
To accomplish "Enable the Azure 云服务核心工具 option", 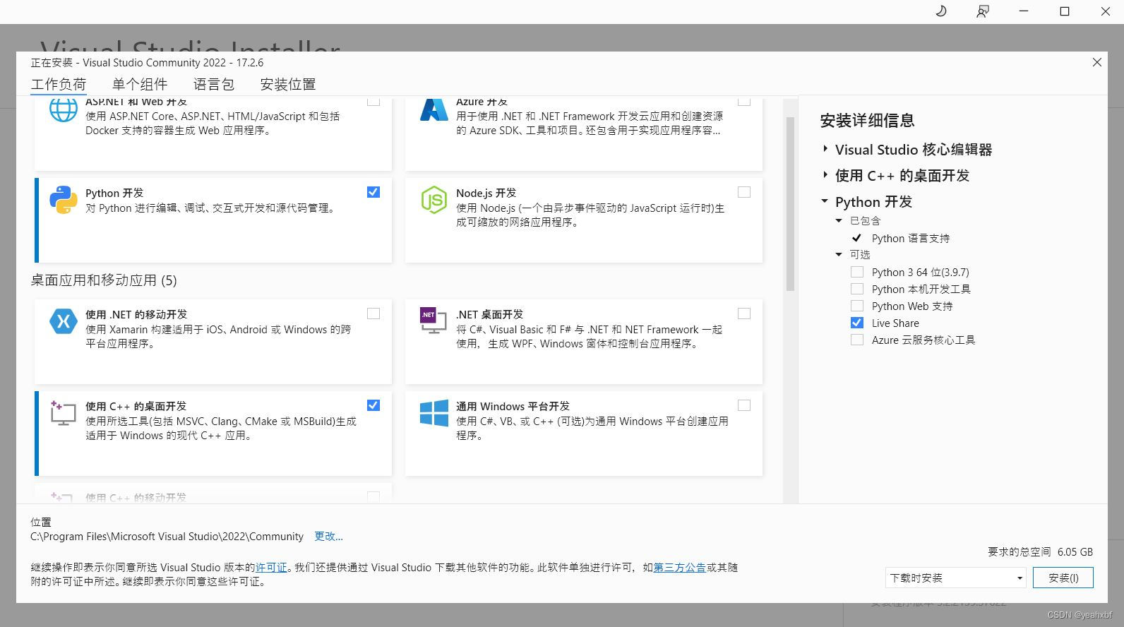I will pyautogui.click(x=857, y=340).
